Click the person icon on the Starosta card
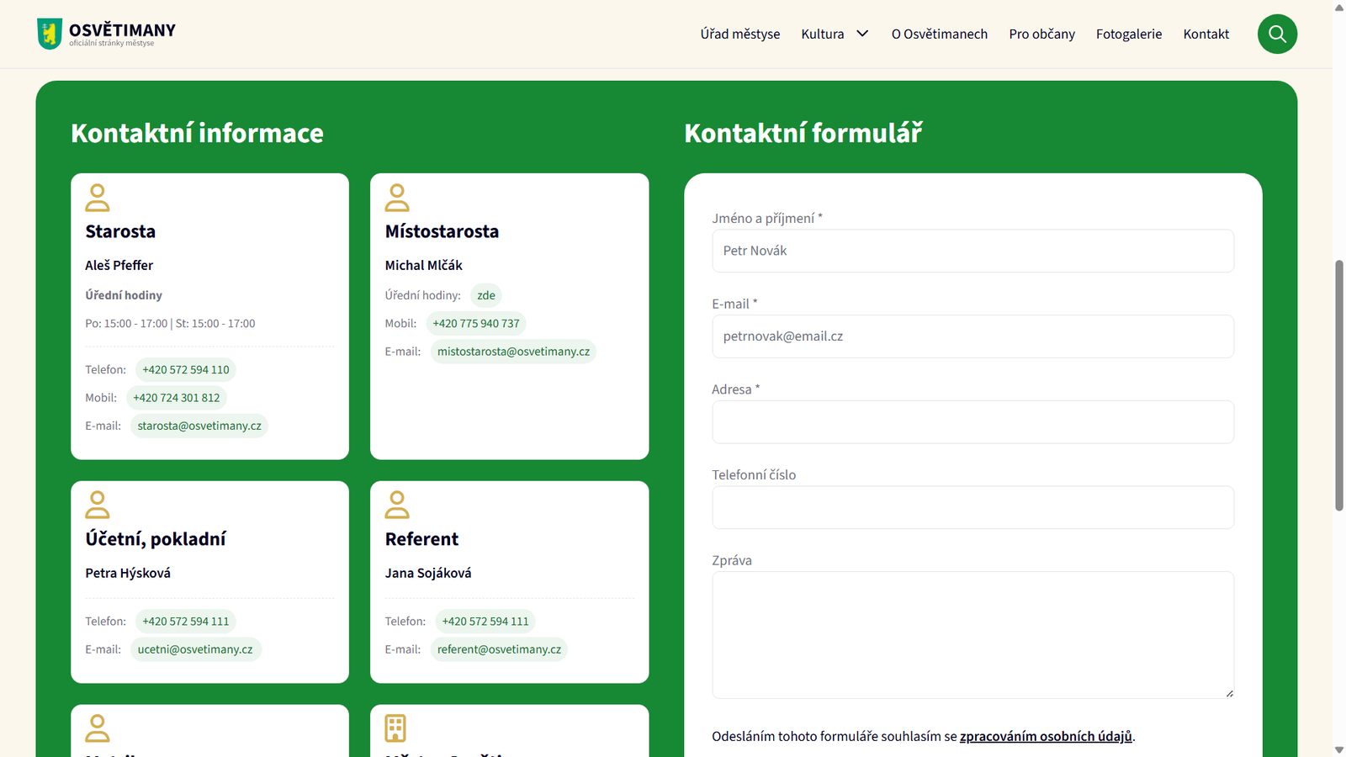This screenshot has height=757, width=1346. 98,198
